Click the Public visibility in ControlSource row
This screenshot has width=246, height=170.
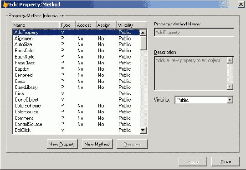pos(125,124)
